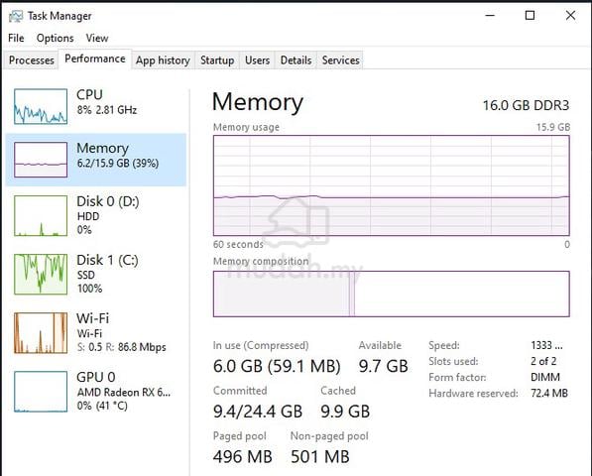Open the Options menu
Viewport: 592px width, 476px height.
coord(56,38)
